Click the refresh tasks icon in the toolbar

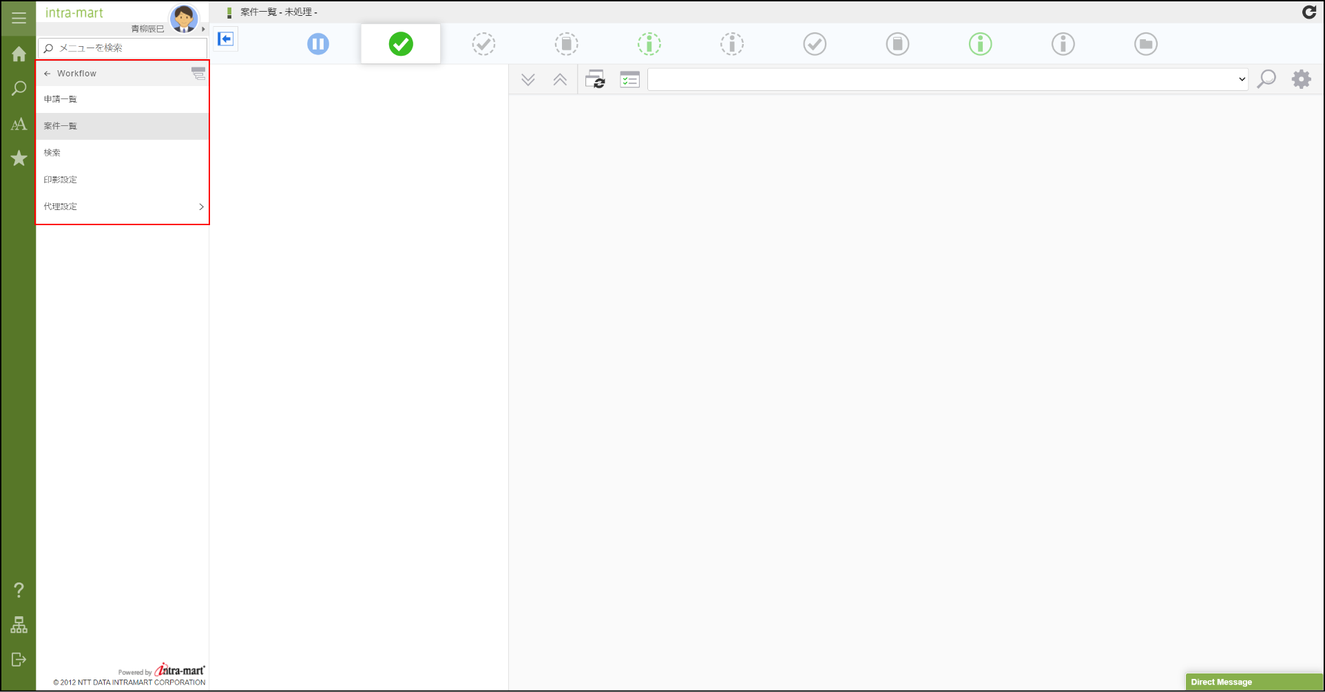596,79
